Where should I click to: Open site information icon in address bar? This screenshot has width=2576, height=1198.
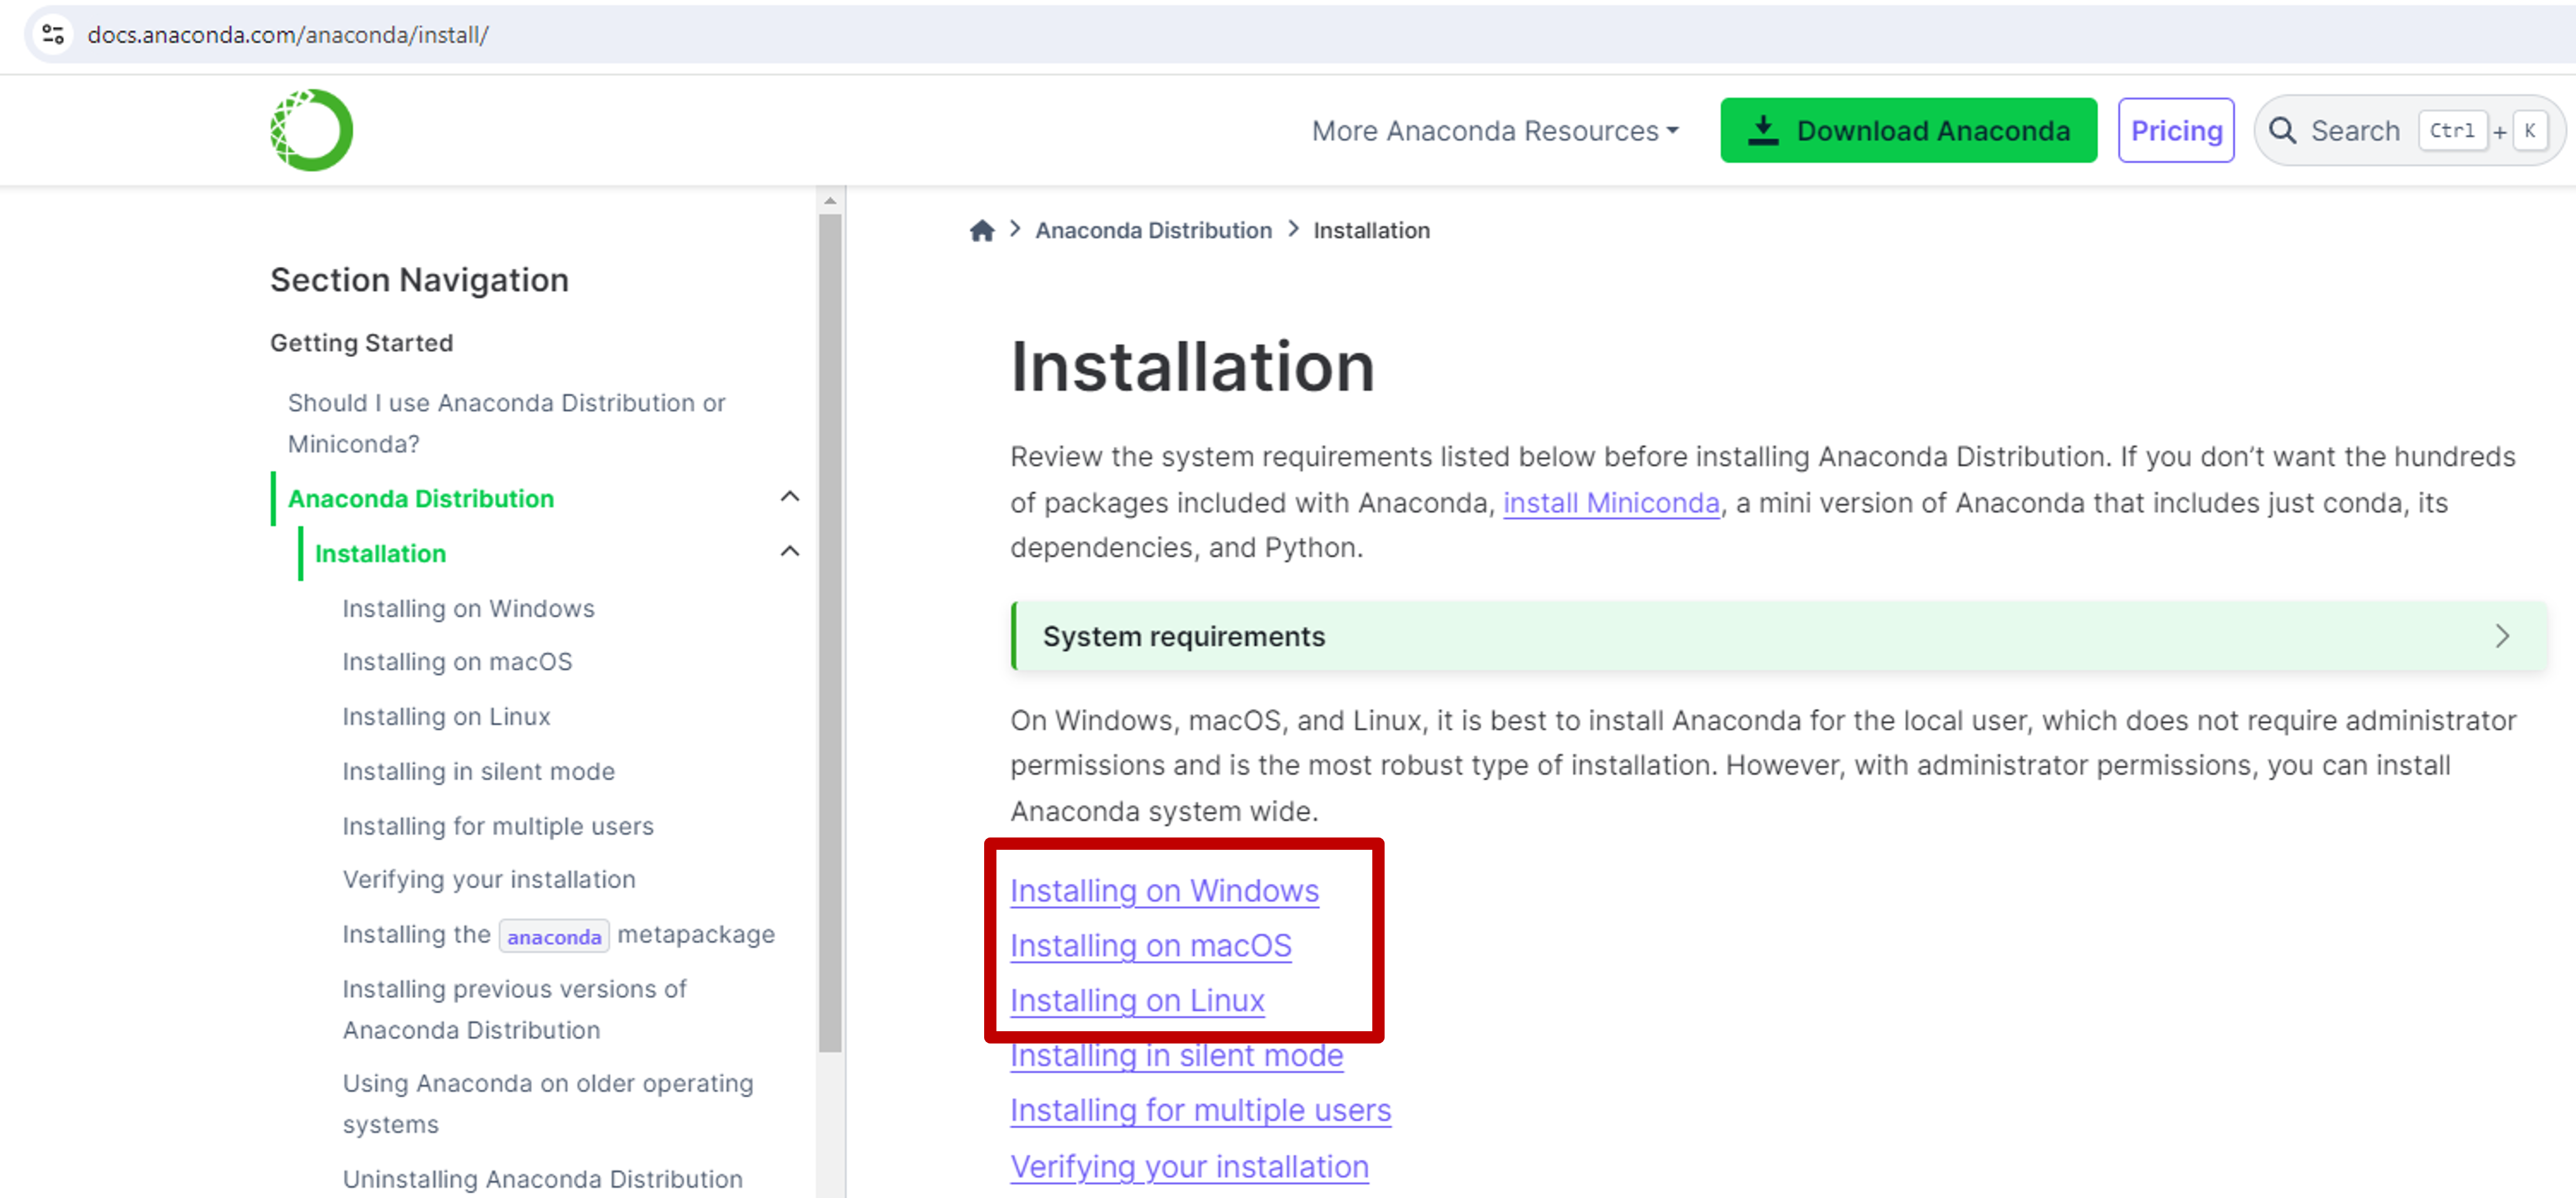point(53,34)
